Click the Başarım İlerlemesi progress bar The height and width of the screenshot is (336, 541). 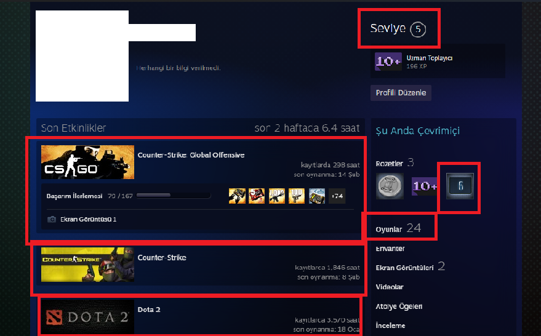click(174, 196)
